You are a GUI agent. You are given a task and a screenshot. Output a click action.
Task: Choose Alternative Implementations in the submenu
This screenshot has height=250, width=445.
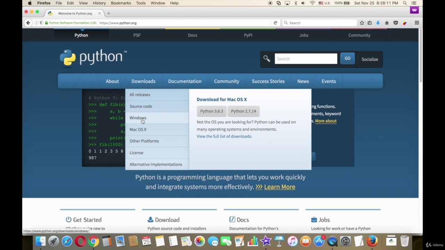click(157, 165)
